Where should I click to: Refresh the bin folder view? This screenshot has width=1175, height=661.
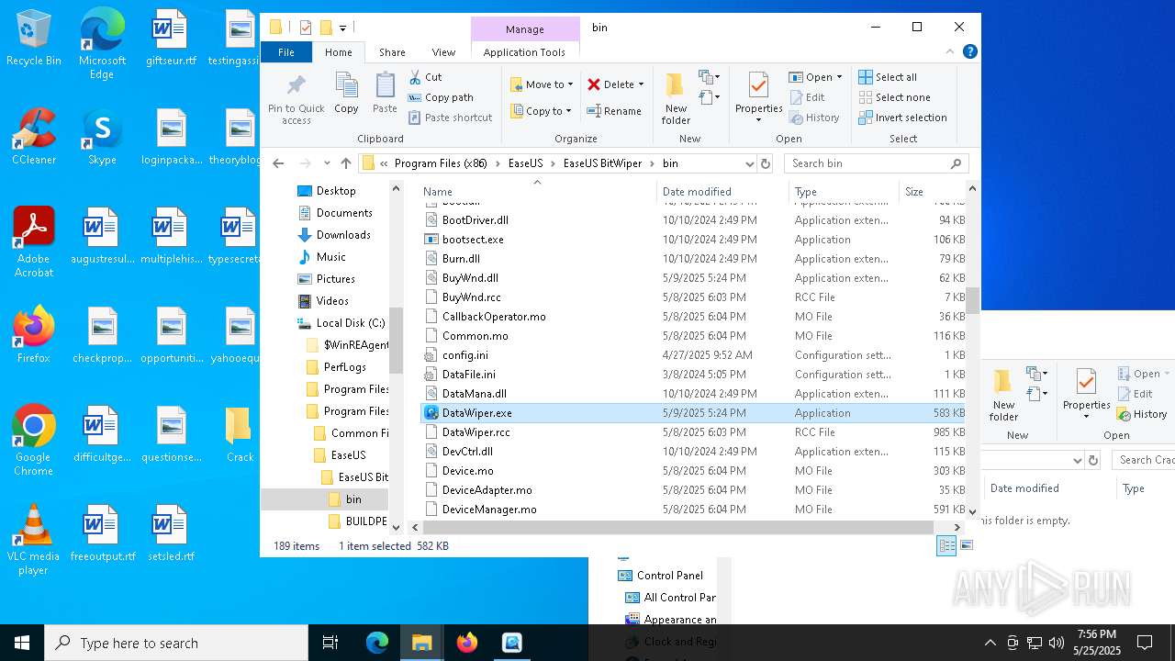click(x=767, y=163)
